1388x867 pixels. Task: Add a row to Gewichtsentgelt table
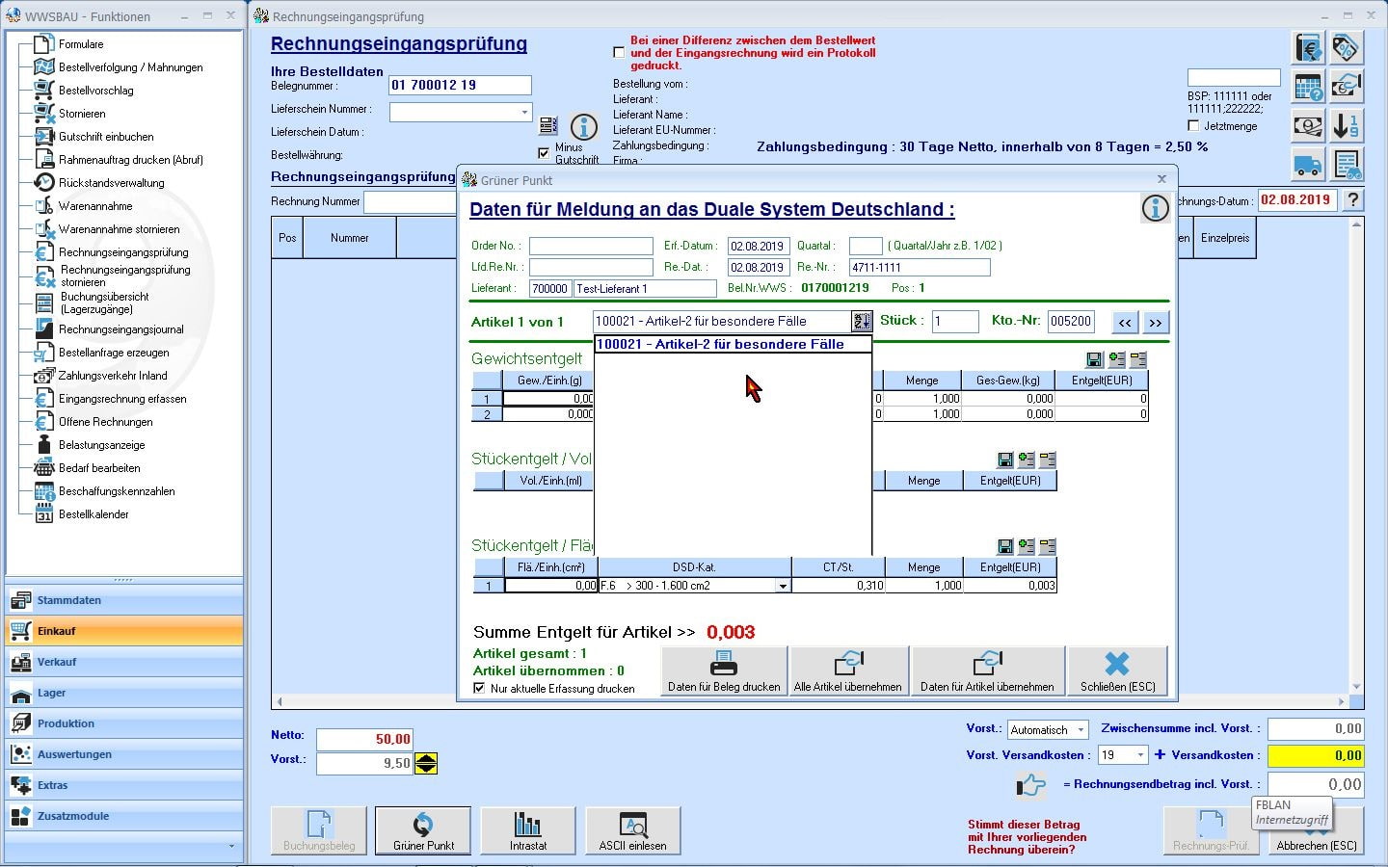point(1116,359)
